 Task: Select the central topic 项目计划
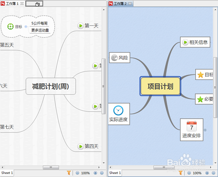point(160,86)
